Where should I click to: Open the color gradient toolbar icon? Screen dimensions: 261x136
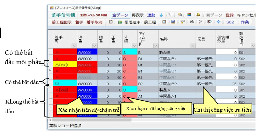coord(189,15)
